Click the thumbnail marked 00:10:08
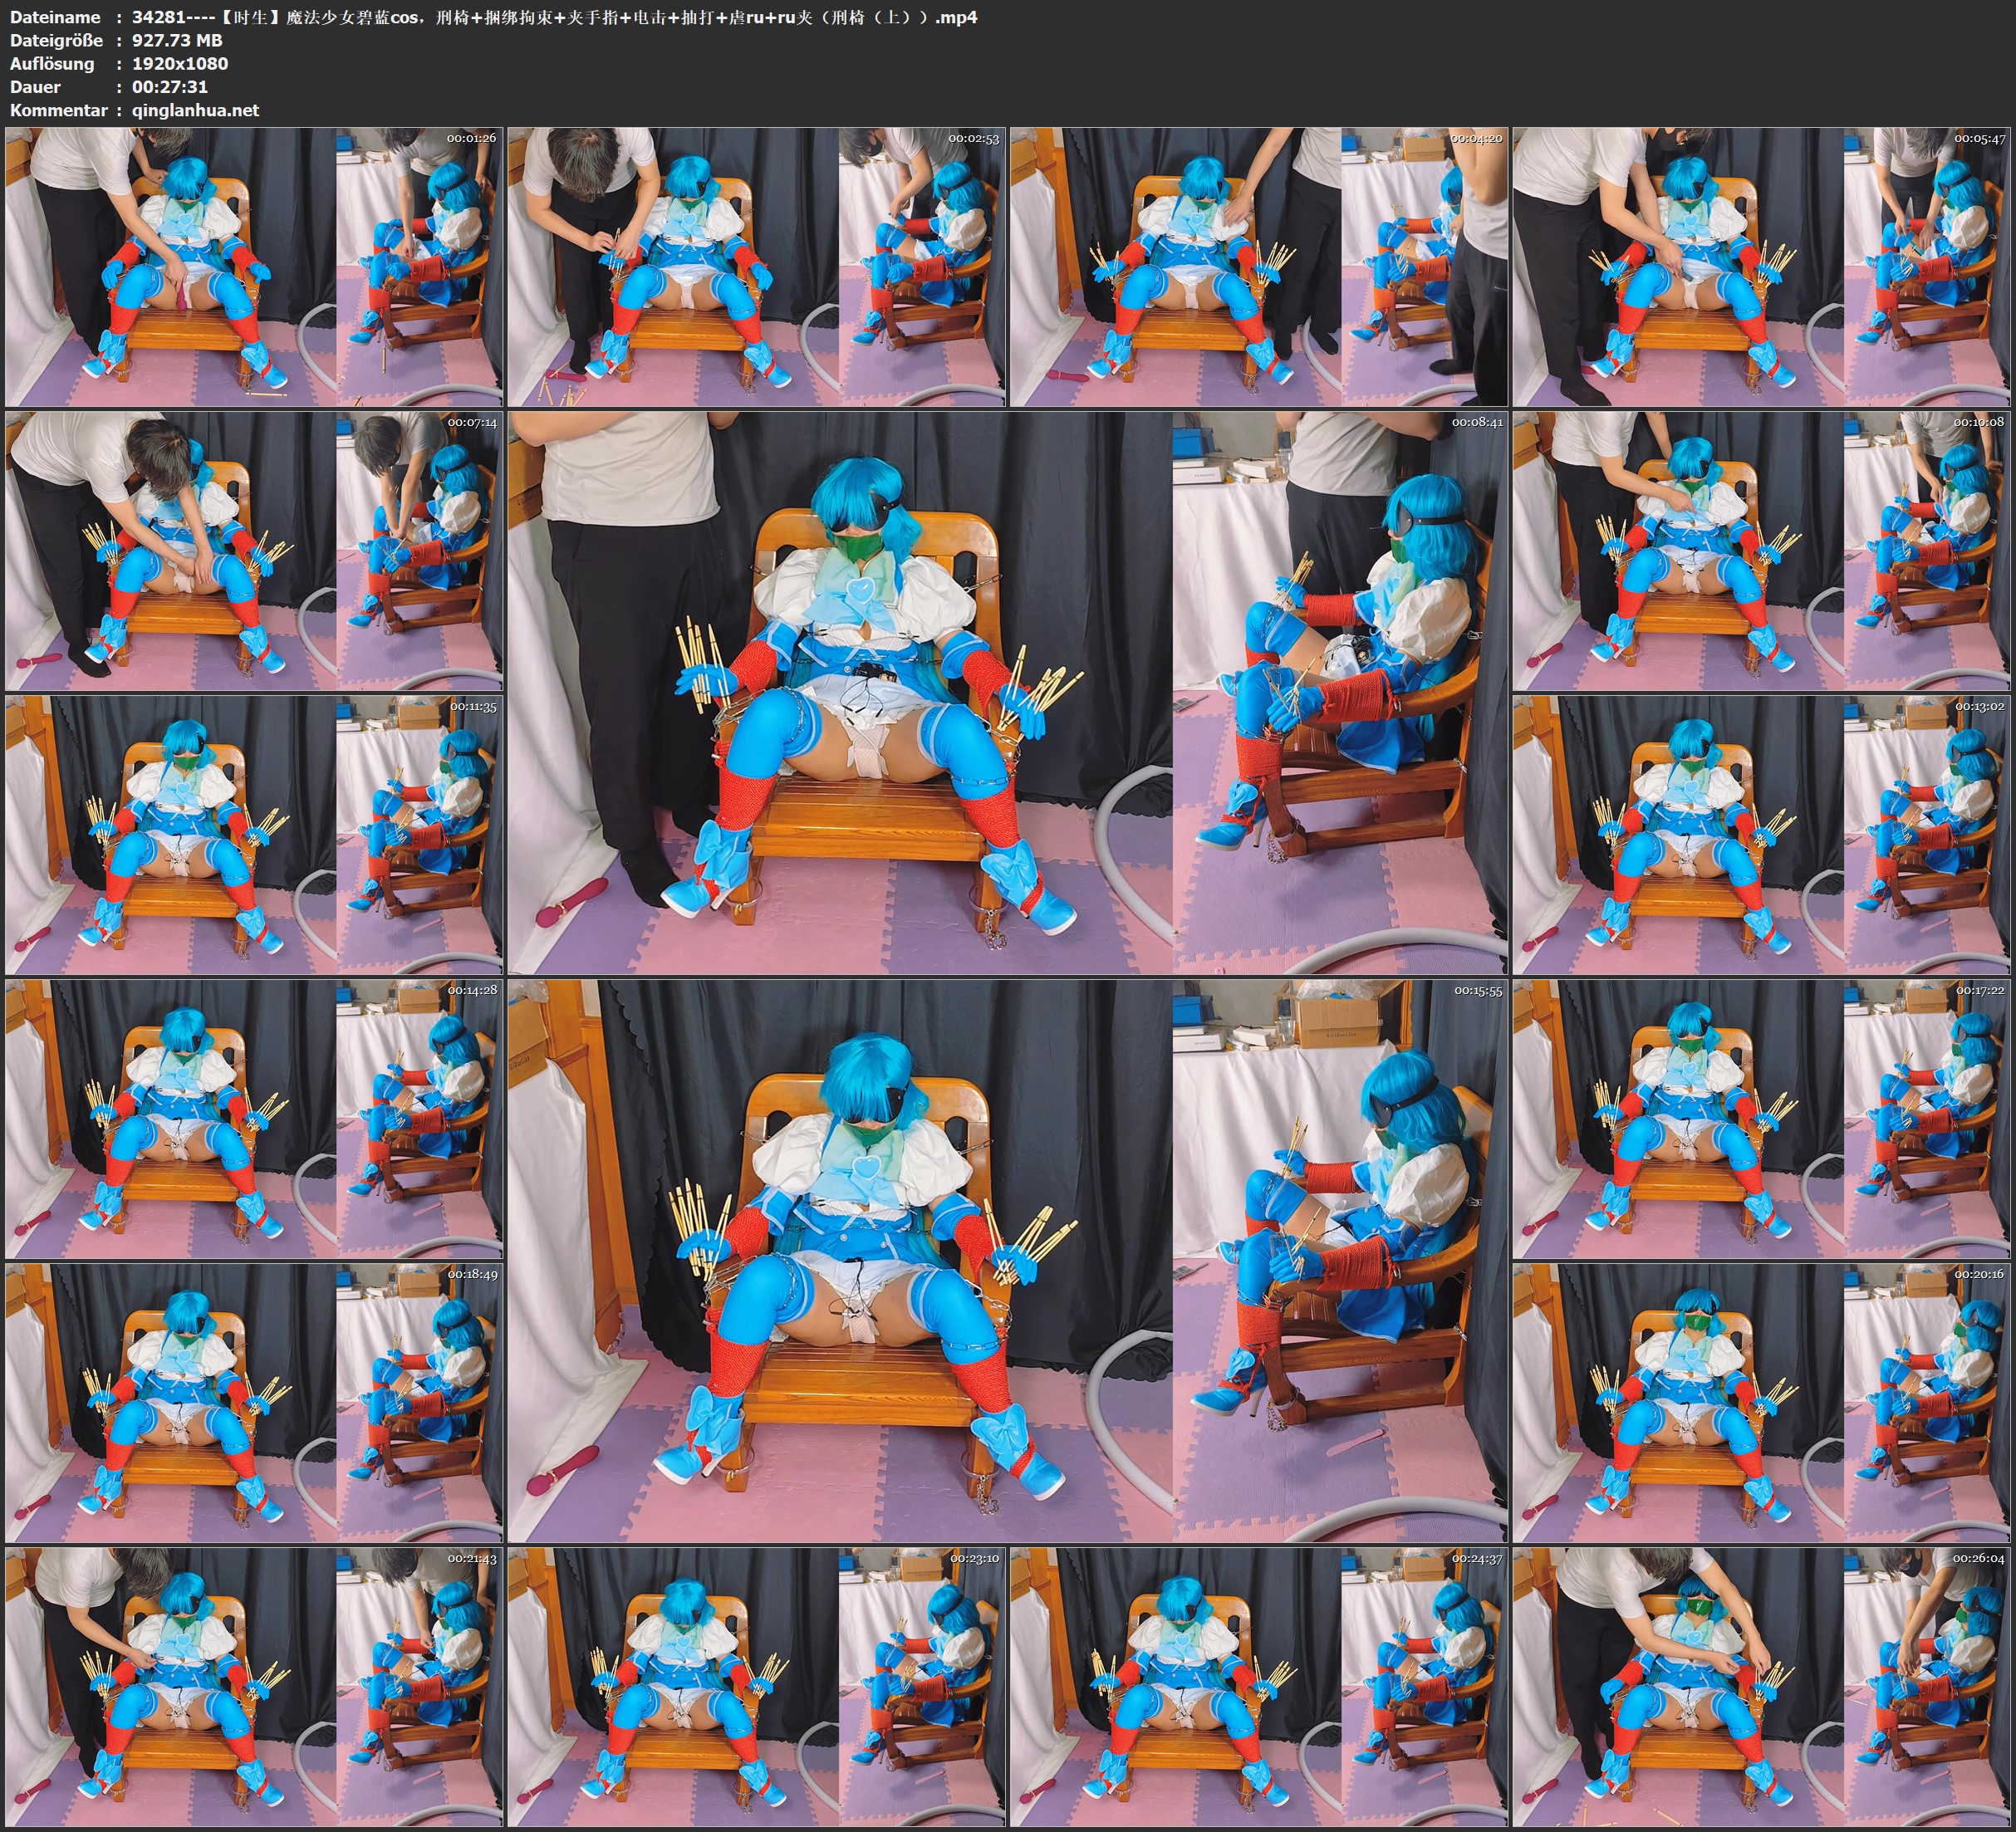Screen dimensions: 2016x1832 point(1760,550)
